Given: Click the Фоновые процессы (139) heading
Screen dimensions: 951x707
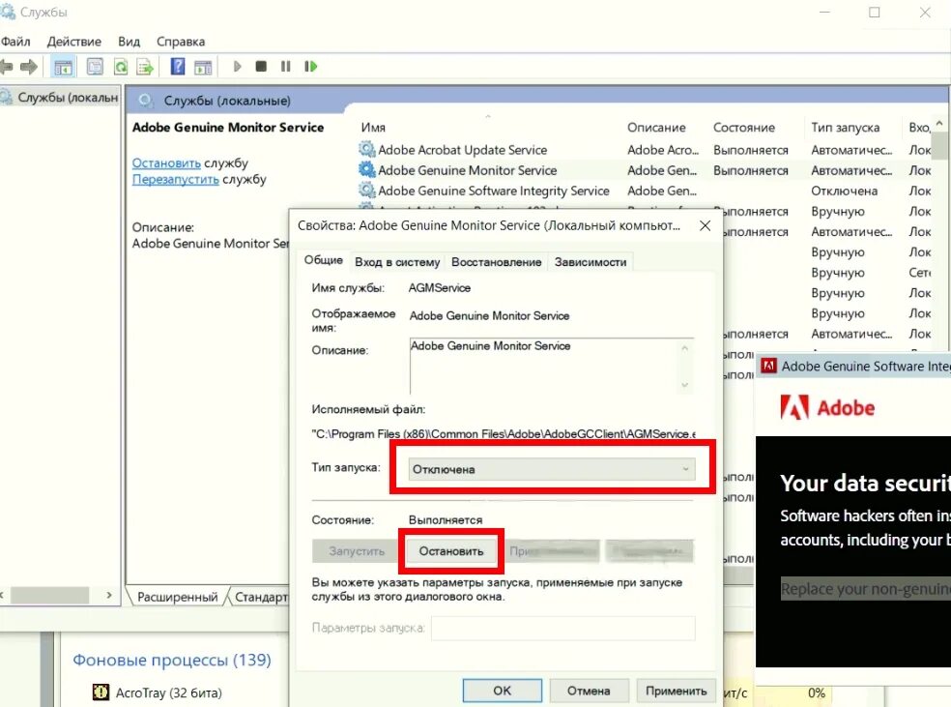Looking at the screenshot, I should pyautogui.click(x=172, y=660).
